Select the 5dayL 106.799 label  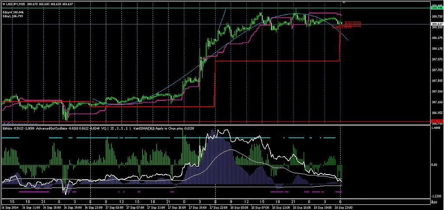(x=13, y=16)
